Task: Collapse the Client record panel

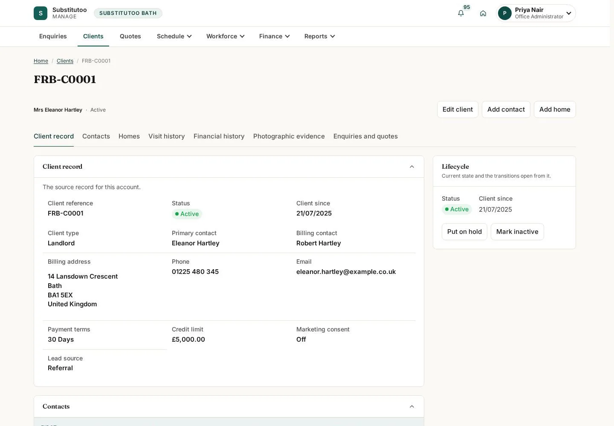Action: pos(412,167)
